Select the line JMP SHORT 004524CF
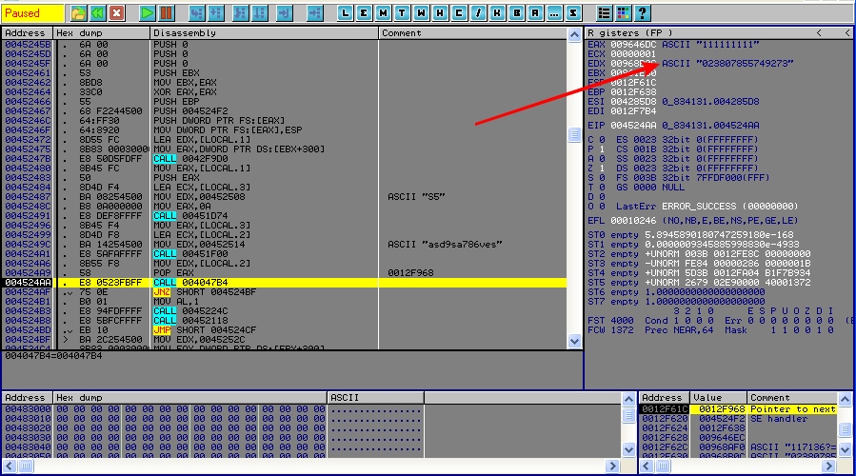Screen dimensions: 856x476 pos(284,330)
